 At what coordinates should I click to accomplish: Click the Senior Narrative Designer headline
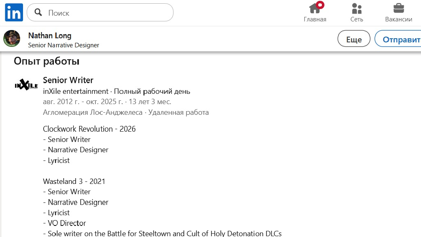(x=63, y=45)
